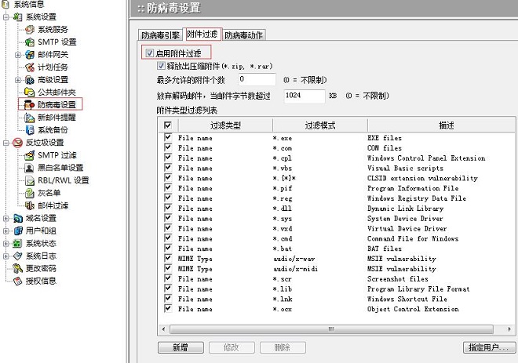The width and height of the screenshot is (518, 363).
Task: Expand the 高级设置 tree node
Action: 18,79
